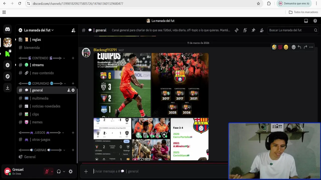The width and height of the screenshot is (321, 180).
Task: Open add reaction picker on message
Action: pyautogui.click(x=293, y=47)
